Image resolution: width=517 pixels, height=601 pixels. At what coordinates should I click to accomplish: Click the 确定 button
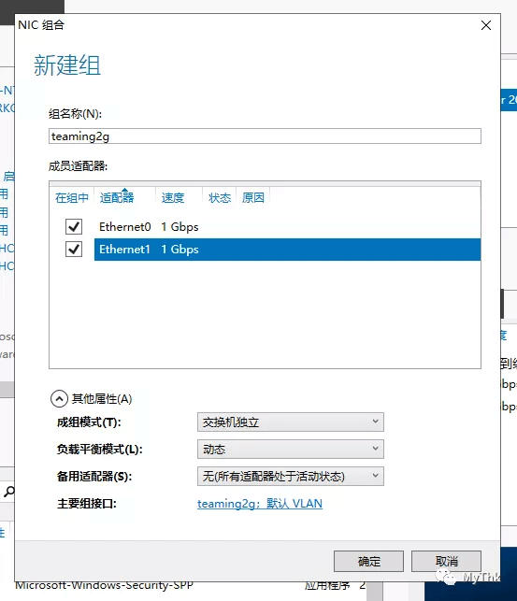coord(368,562)
